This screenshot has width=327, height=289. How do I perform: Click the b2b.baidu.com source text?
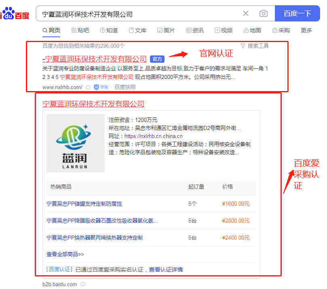click(x=60, y=285)
